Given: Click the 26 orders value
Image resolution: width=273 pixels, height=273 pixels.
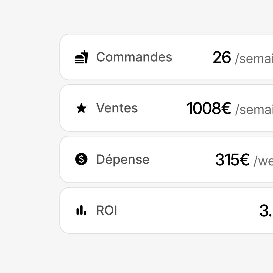Looking at the screenshot, I should click(x=222, y=58).
